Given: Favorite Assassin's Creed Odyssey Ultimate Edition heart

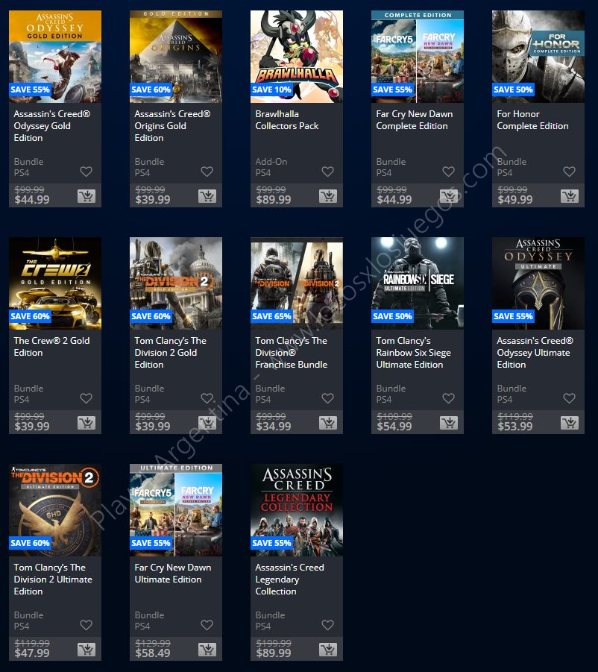Looking at the screenshot, I should click(570, 398).
